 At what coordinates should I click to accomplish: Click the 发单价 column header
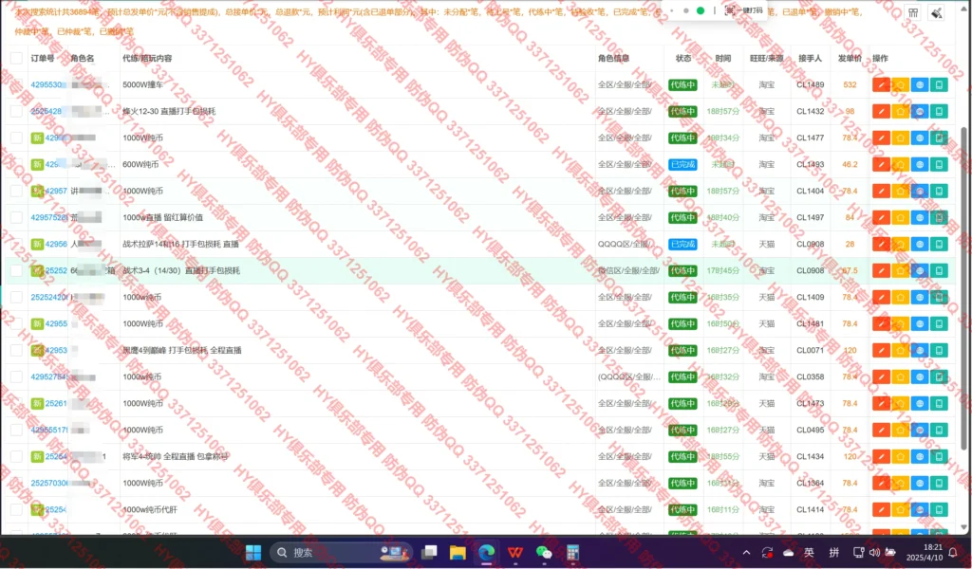pos(850,58)
